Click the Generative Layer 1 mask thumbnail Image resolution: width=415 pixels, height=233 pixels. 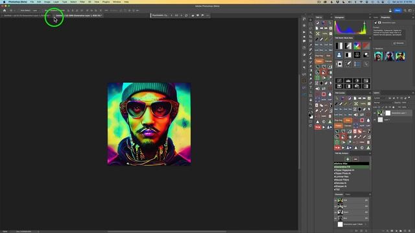pos(388,113)
